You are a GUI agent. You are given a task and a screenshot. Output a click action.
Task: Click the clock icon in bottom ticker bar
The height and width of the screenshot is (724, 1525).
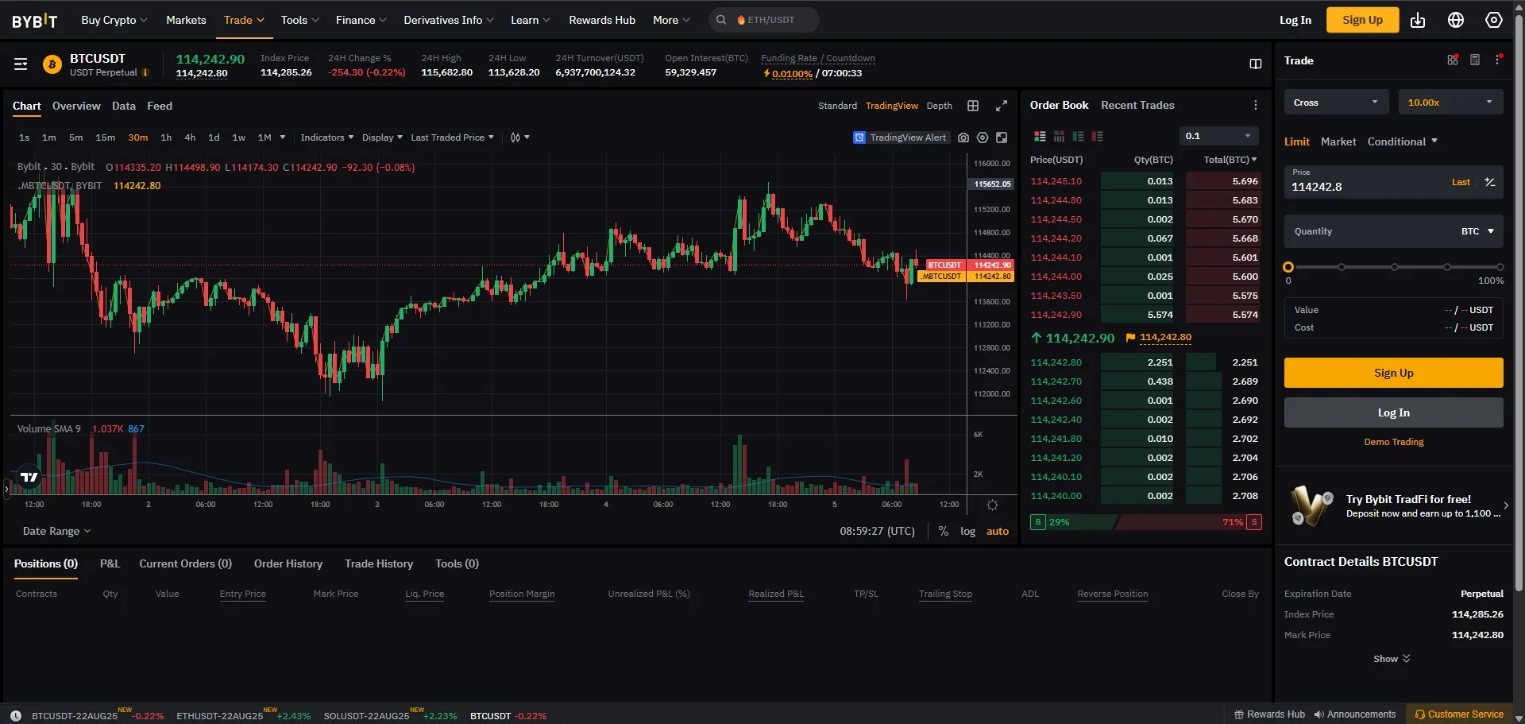click(16, 715)
